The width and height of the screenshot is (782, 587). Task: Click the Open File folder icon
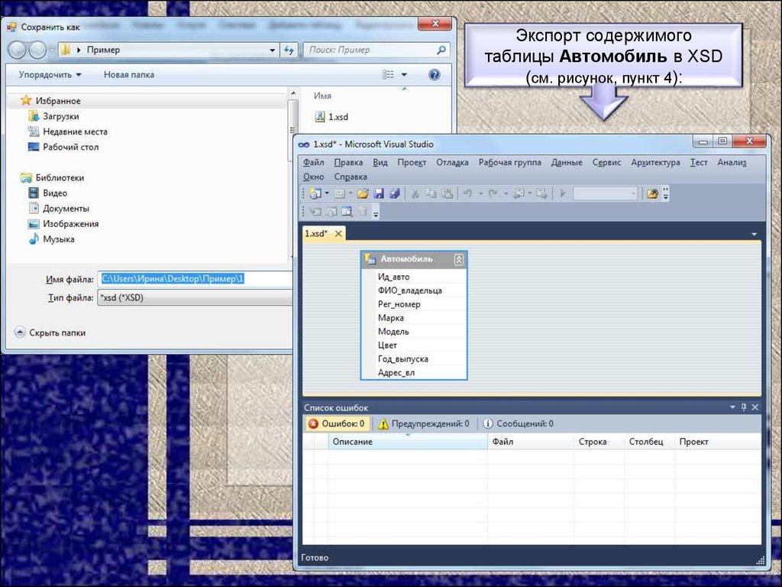pos(363,194)
